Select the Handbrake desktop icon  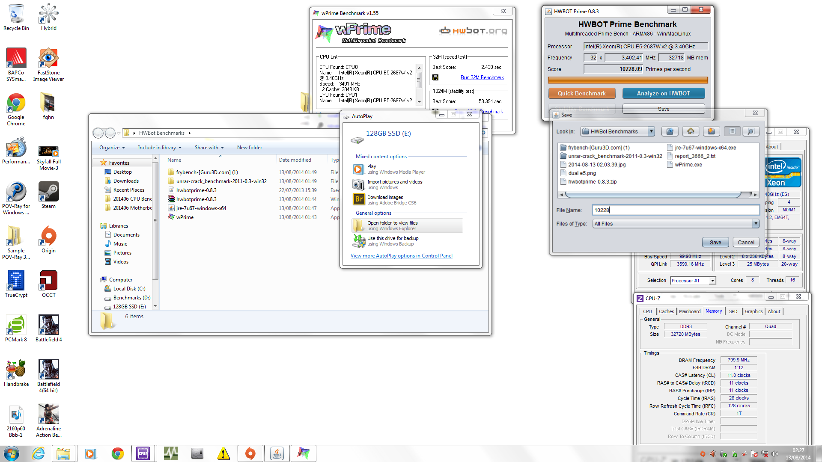[x=16, y=373]
